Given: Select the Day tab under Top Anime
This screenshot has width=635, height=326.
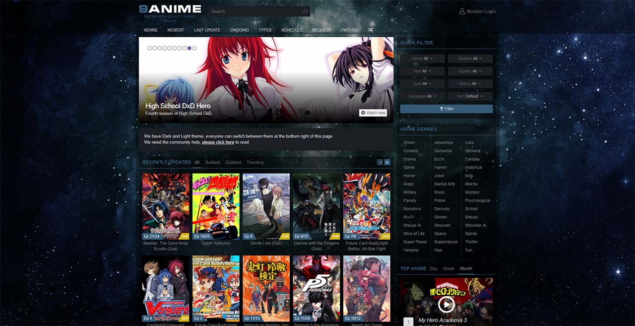Looking at the screenshot, I should tap(434, 268).
